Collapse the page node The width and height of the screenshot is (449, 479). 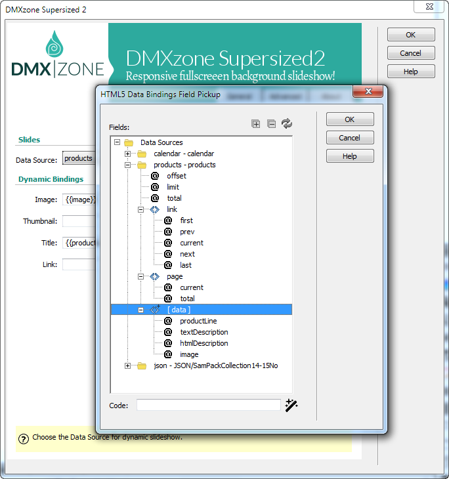click(140, 276)
